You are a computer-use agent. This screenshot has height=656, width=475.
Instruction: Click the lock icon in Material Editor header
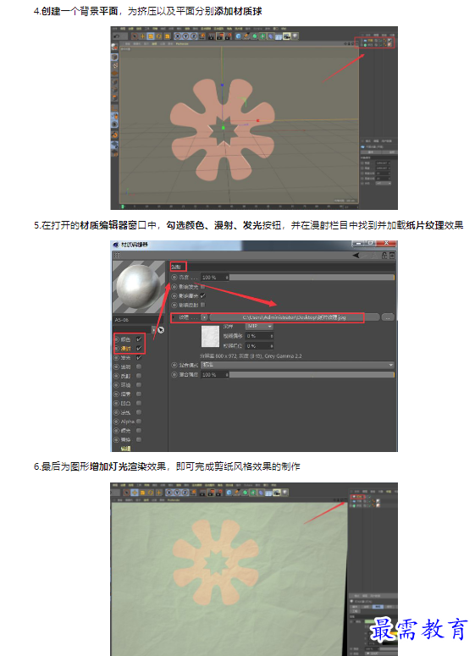coord(384,255)
